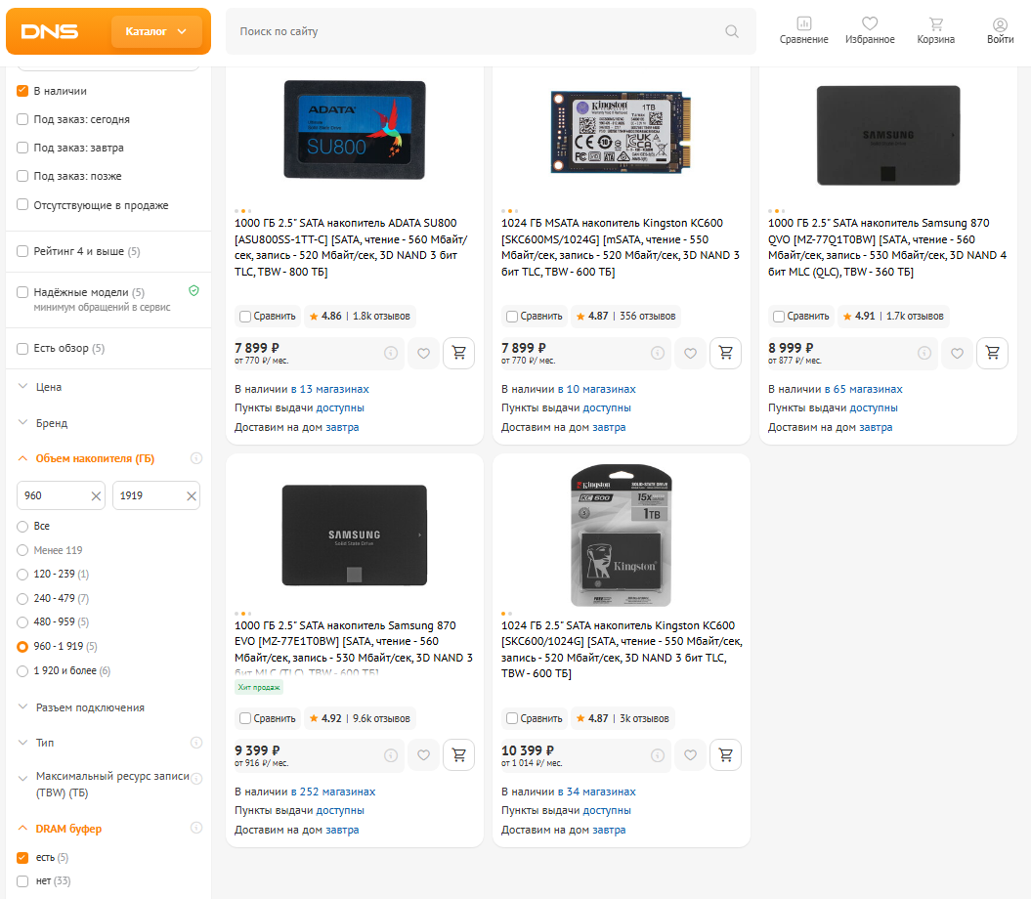Open the Каталог dropdown
Image resolution: width=1031 pixels, height=899 pixels.
[156, 31]
